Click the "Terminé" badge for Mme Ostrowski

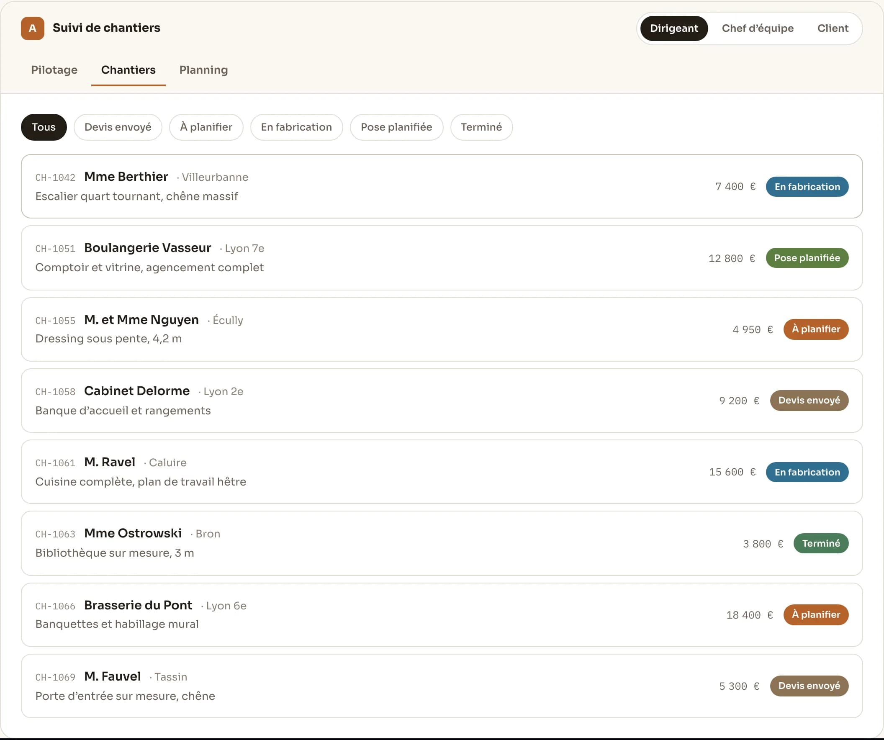[x=820, y=543]
